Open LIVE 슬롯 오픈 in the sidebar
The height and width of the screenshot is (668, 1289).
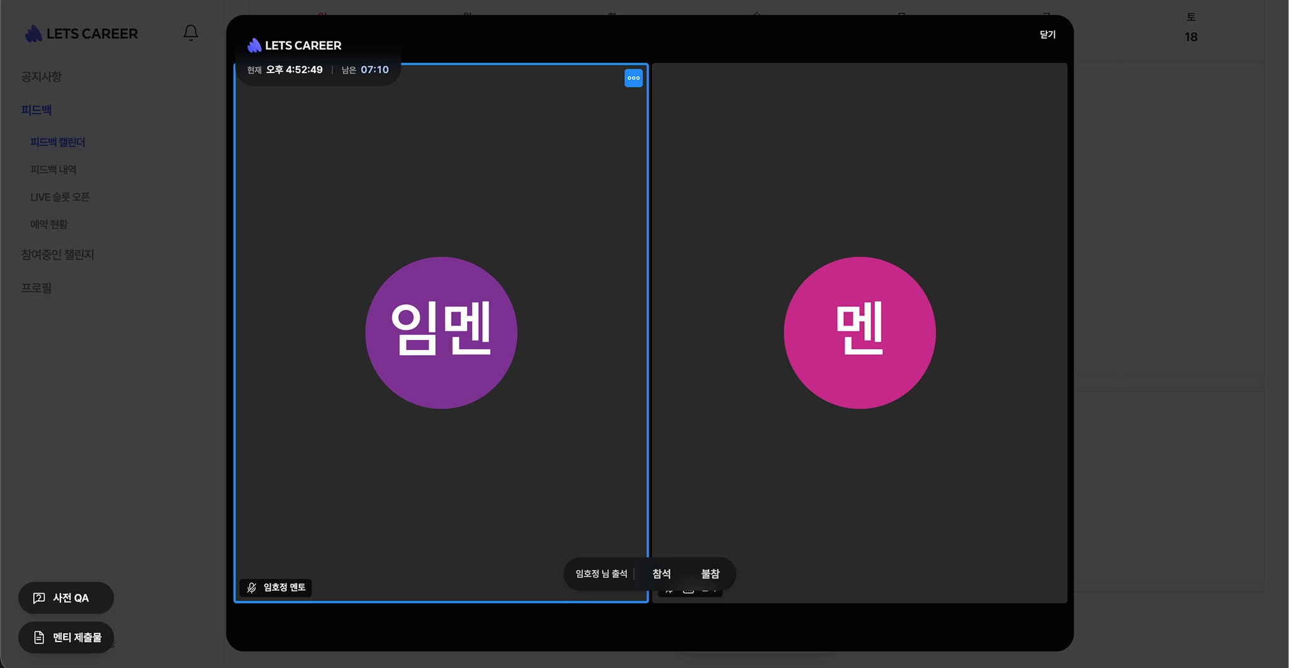[60, 197]
